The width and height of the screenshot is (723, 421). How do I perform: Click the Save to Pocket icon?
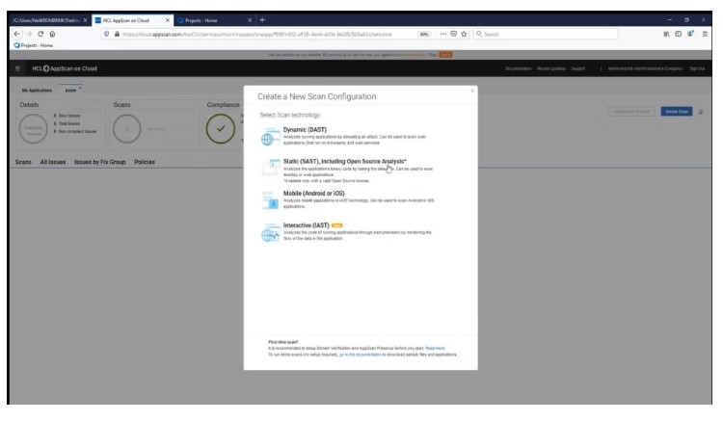tap(454, 34)
